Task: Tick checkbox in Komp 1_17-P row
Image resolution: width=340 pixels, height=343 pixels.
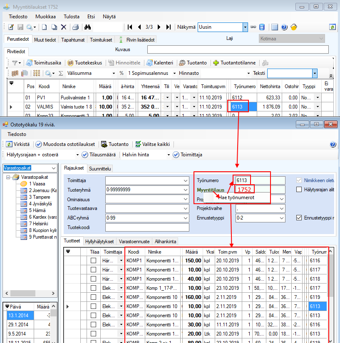Action: [x=94, y=288]
